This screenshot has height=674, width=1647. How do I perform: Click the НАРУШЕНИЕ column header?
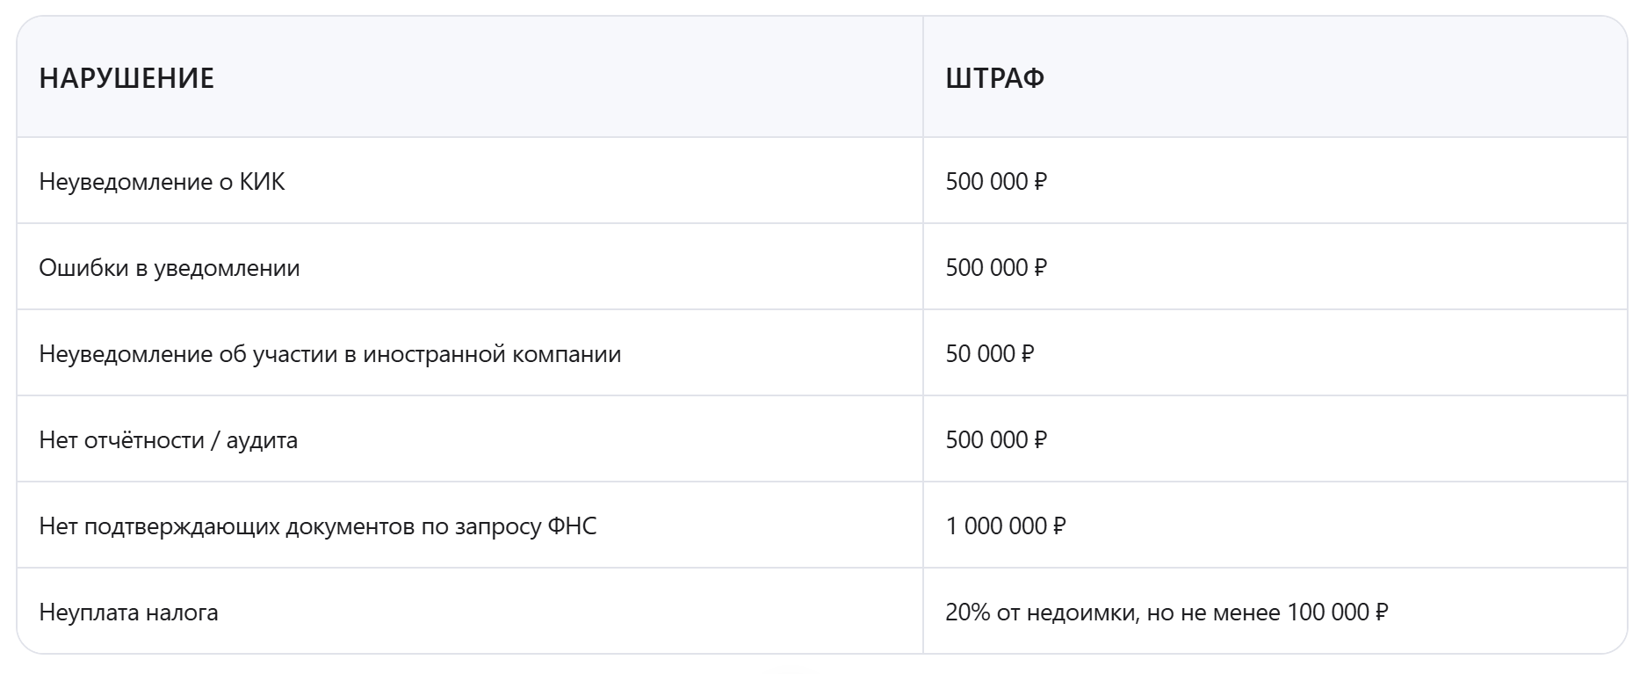[126, 78]
